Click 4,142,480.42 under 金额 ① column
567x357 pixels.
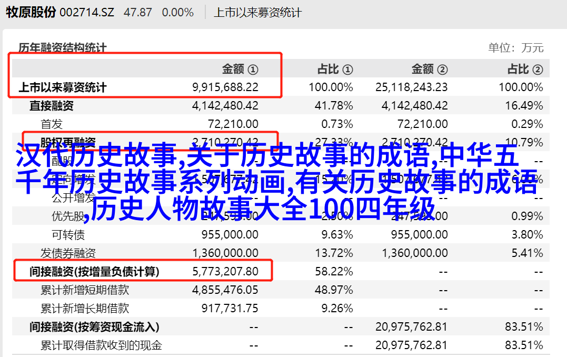click(225, 106)
